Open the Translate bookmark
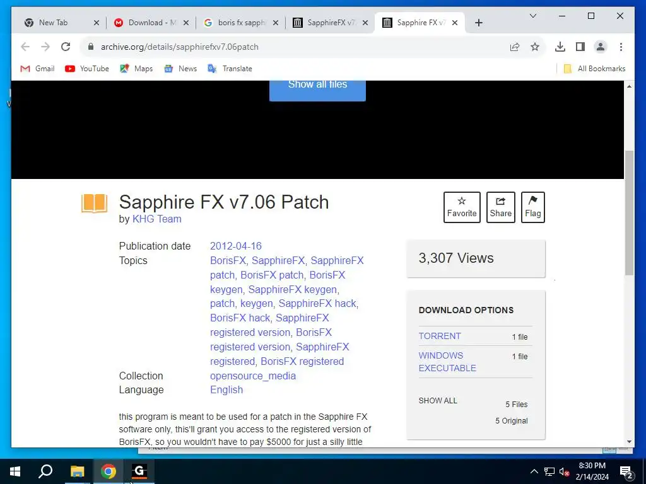The height and width of the screenshot is (484, 646). [230, 69]
